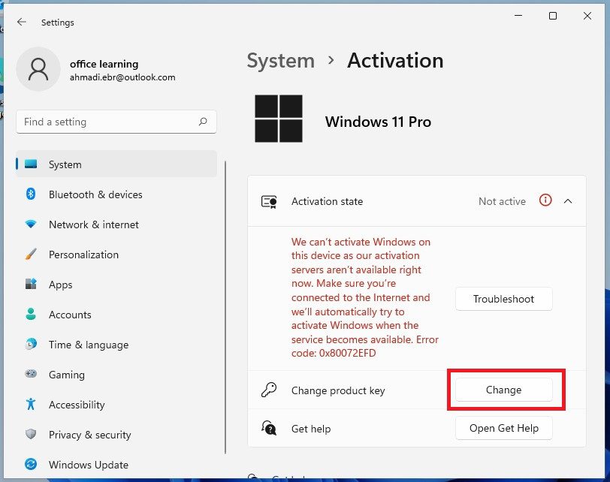Image resolution: width=610 pixels, height=482 pixels.
Task: Open the Bluetooth & devices icon
Action: point(31,194)
